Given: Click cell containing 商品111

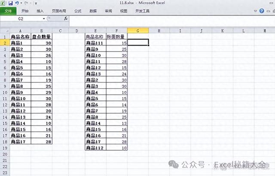Looking at the screenshot, I should [95, 43].
